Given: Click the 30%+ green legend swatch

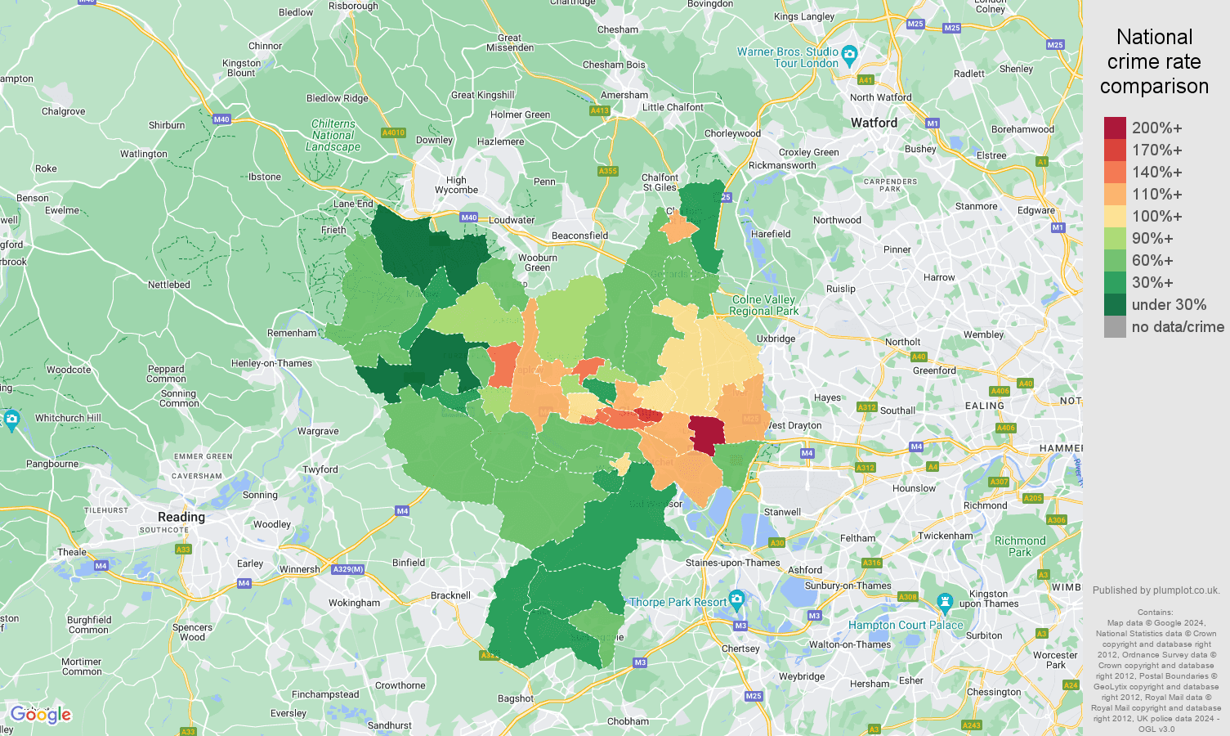Looking at the screenshot, I should (1115, 283).
